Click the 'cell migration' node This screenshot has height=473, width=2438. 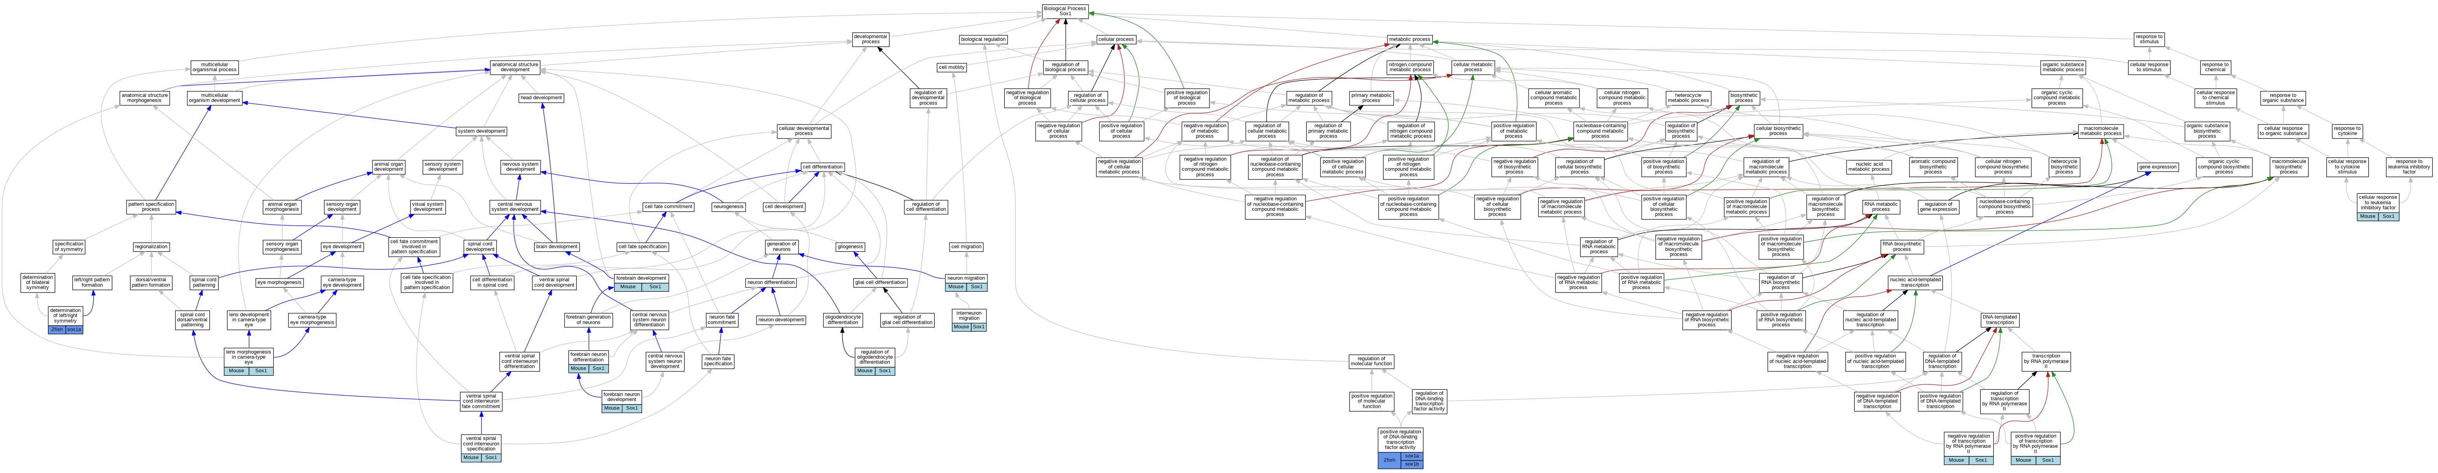coord(965,247)
